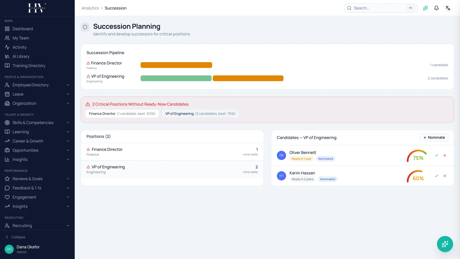Open the AI sparkle icon in header
Image resolution: width=460 pixels, height=259 pixels.
(425, 8)
